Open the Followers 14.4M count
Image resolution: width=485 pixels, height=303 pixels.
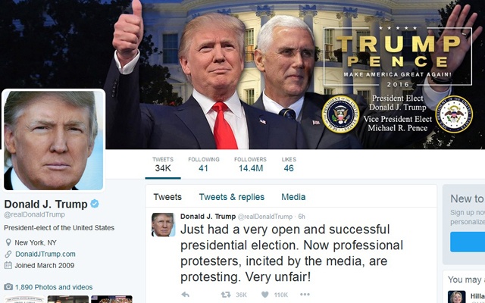(251, 164)
